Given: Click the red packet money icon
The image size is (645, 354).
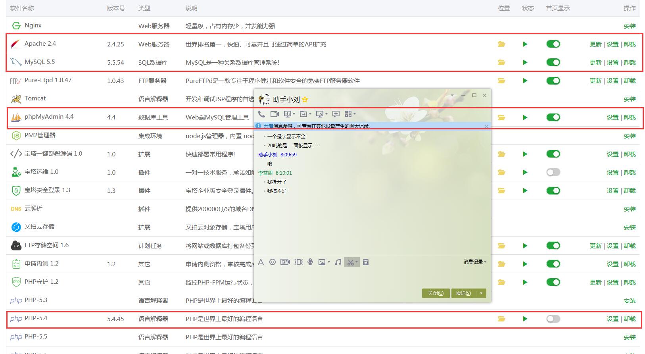Looking at the screenshot, I should 366,262.
